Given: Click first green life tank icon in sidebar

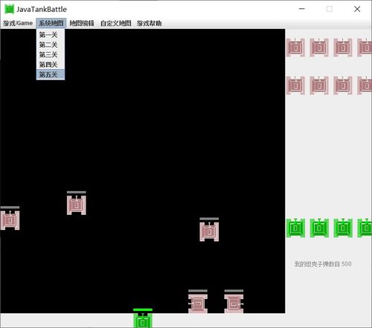Looking at the screenshot, I should pos(295,228).
